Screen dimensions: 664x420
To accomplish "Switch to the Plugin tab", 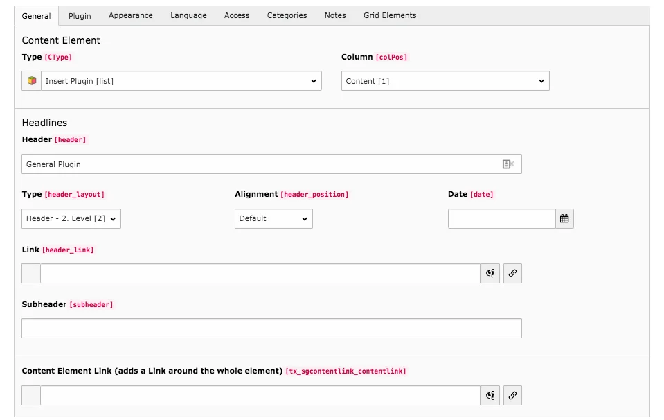I will click(80, 15).
